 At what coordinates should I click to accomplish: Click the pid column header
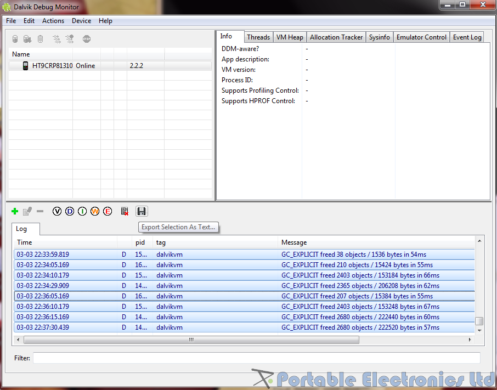[142, 242]
